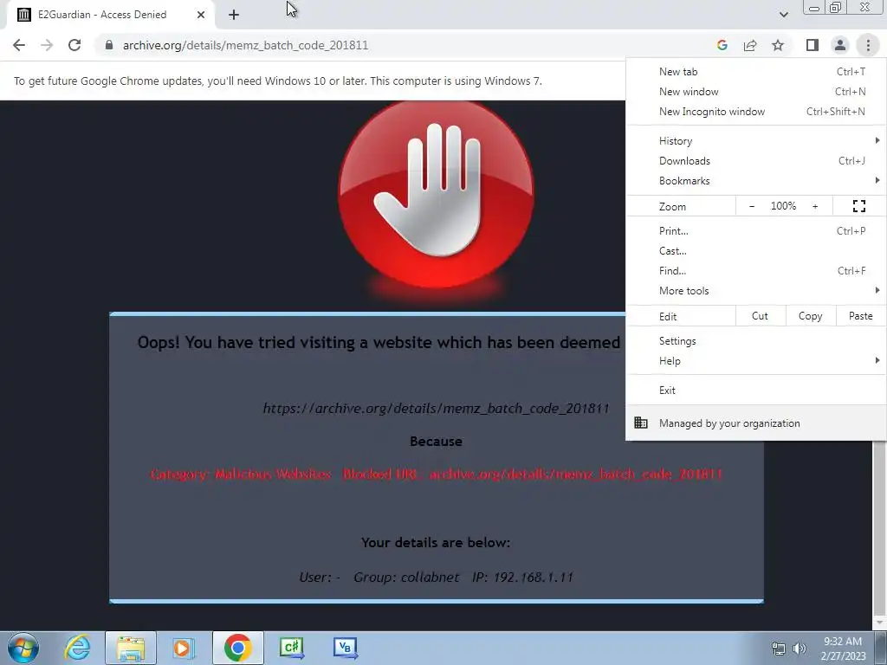The image size is (887, 665).
Task: Open the profile avatar icon
Action: (x=840, y=45)
